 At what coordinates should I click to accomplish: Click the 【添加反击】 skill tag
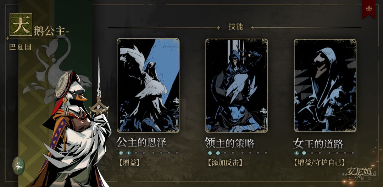click(x=225, y=163)
